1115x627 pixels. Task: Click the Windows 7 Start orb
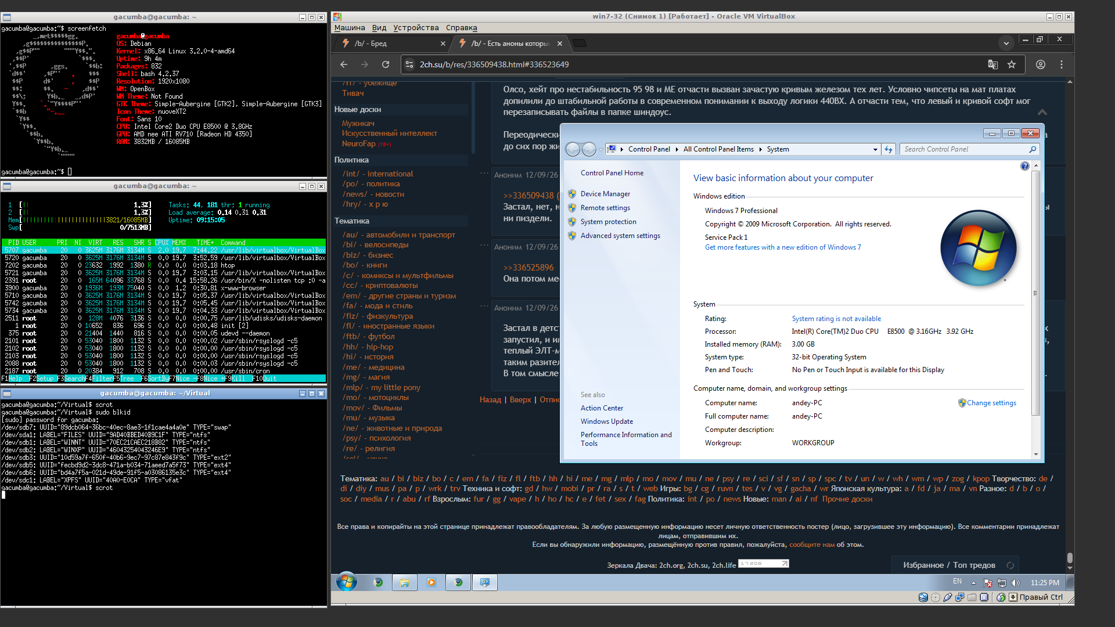[347, 582]
